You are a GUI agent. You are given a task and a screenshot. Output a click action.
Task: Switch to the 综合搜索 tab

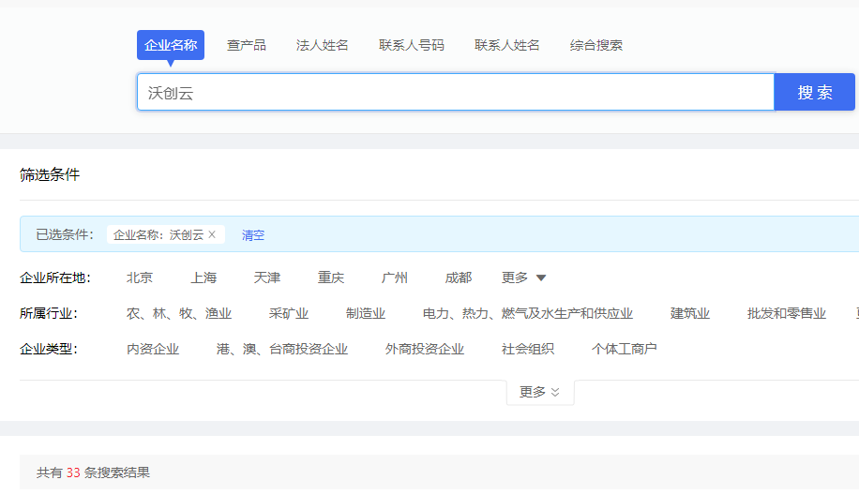(596, 45)
